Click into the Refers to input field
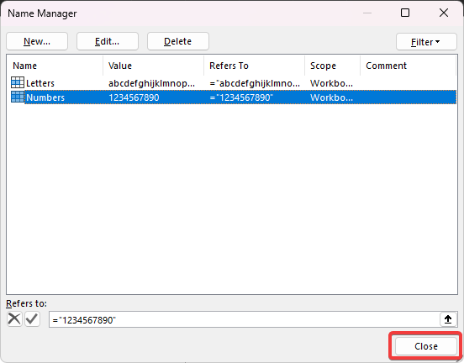The image size is (464, 363). [244, 319]
